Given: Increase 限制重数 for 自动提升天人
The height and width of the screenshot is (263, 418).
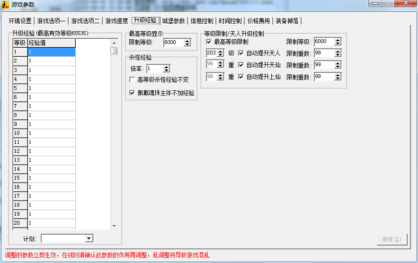Looking at the screenshot, I should 338,51.
